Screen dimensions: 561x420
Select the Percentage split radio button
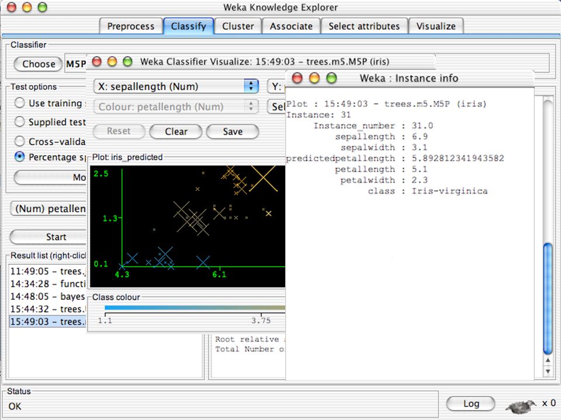pos(19,157)
